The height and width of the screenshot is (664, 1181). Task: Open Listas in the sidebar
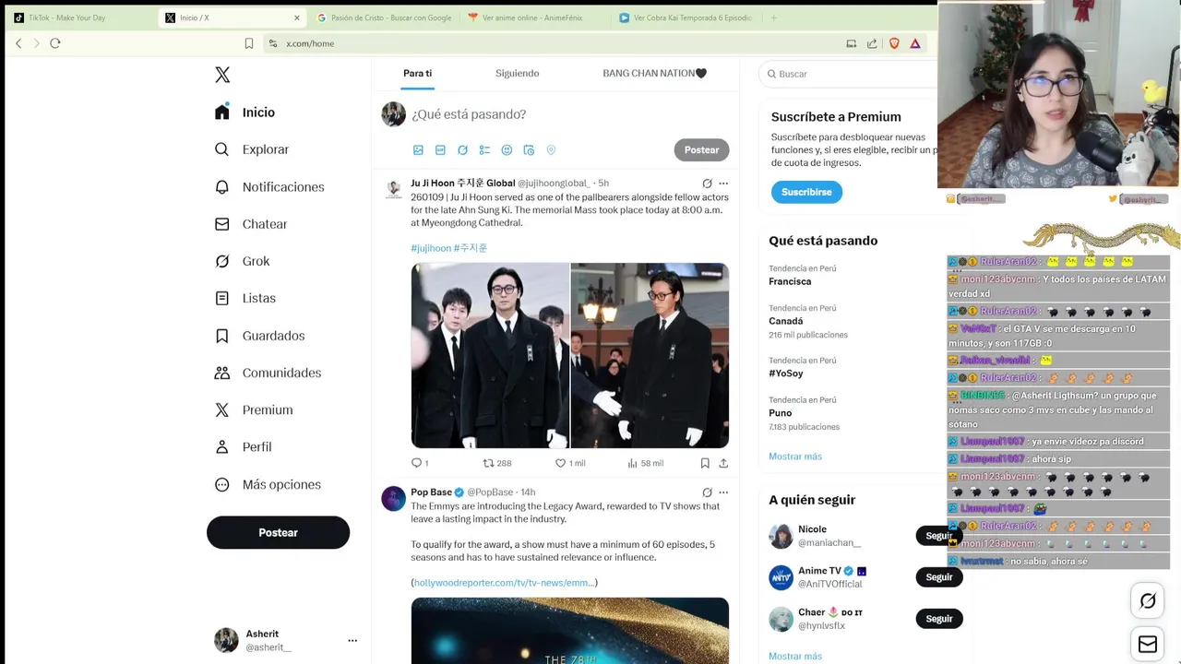point(245,298)
